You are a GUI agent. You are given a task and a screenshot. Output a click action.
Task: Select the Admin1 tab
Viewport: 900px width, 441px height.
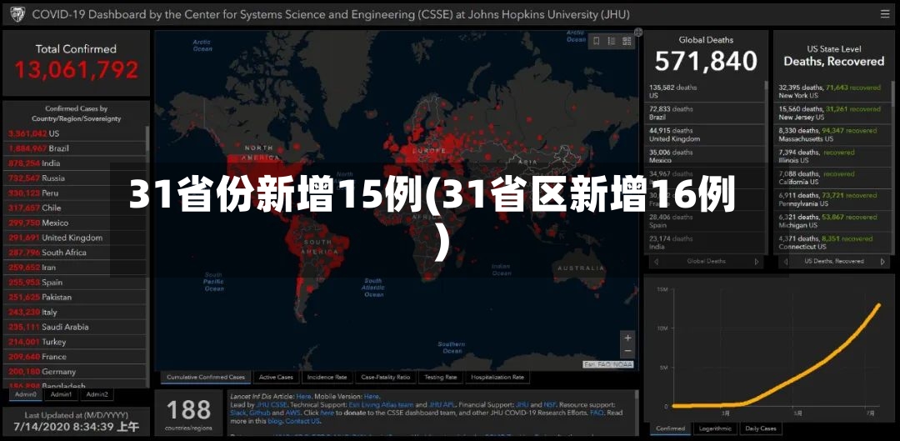click(61, 394)
